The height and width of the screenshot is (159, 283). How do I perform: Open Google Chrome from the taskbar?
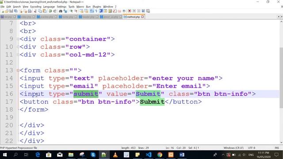[160, 155]
